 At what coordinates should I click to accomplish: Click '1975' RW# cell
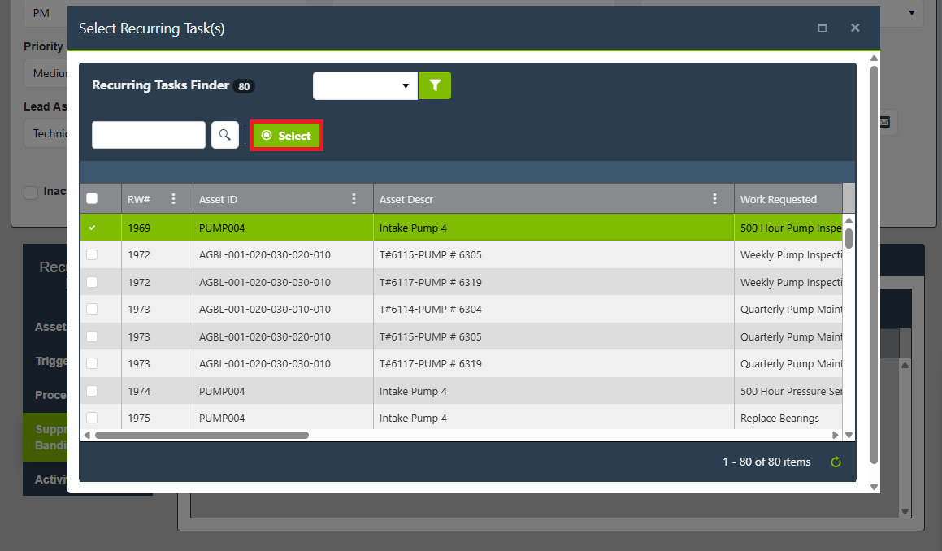[x=139, y=419]
